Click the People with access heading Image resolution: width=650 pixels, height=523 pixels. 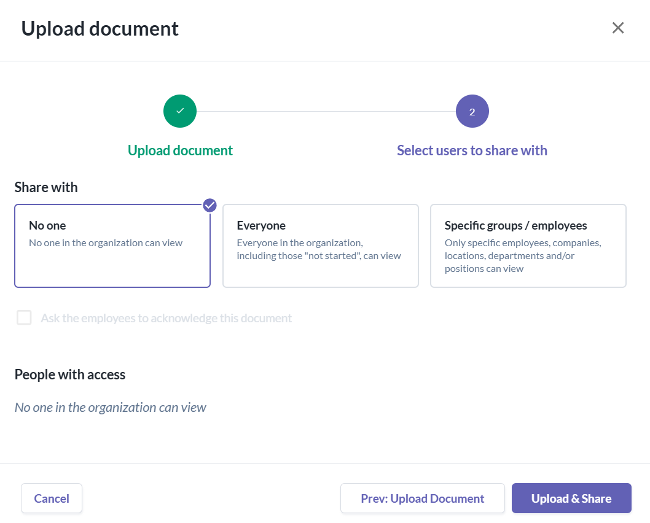click(70, 374)
